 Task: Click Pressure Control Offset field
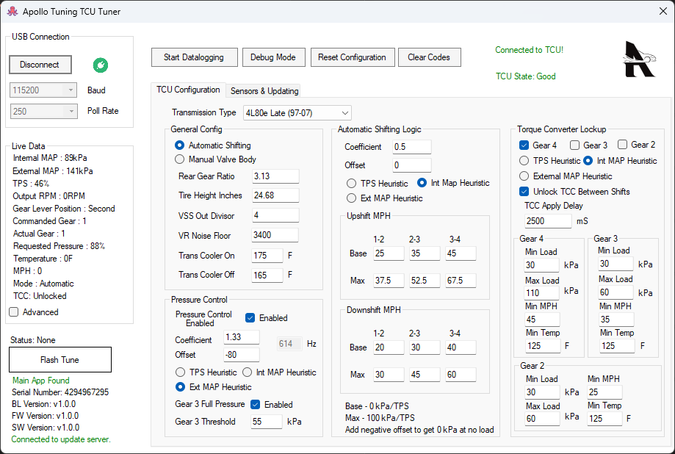click(x=242, y=355)
